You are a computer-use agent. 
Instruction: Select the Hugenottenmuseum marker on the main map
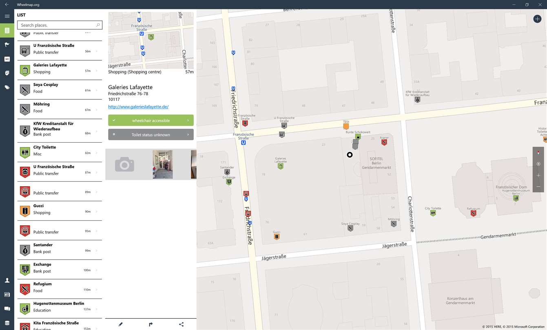[x=516, y=198]
